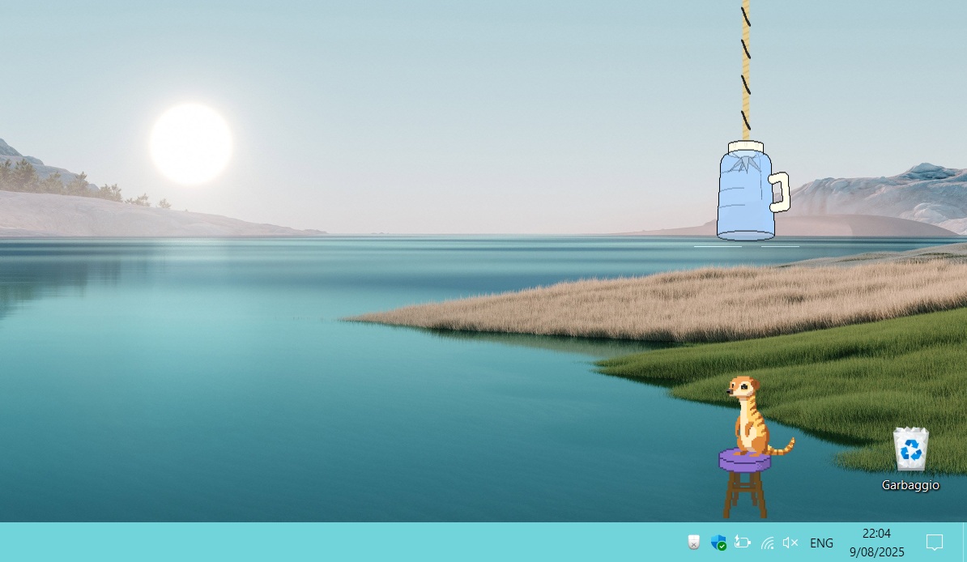Open the Wi-Fi network icon
Viewport: 967px width, 562px height.
(x=767, y=543)
